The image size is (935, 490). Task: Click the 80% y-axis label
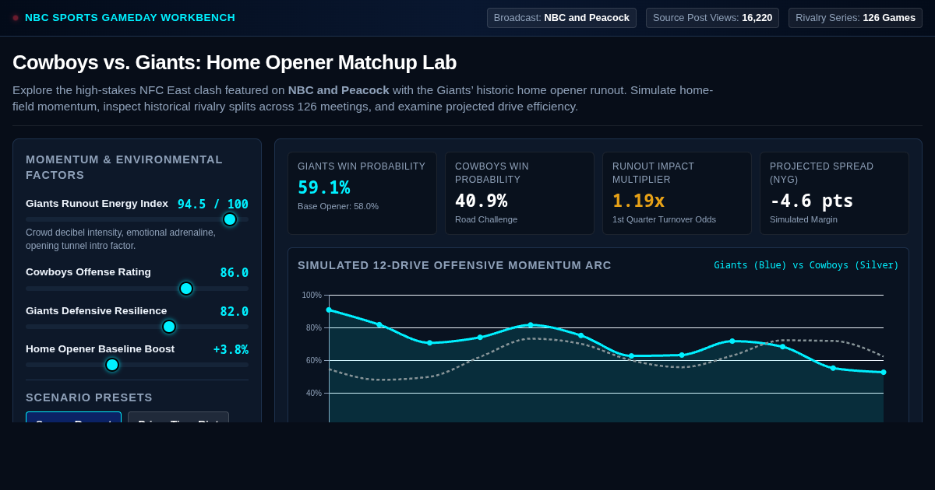(x=313, y=327)
